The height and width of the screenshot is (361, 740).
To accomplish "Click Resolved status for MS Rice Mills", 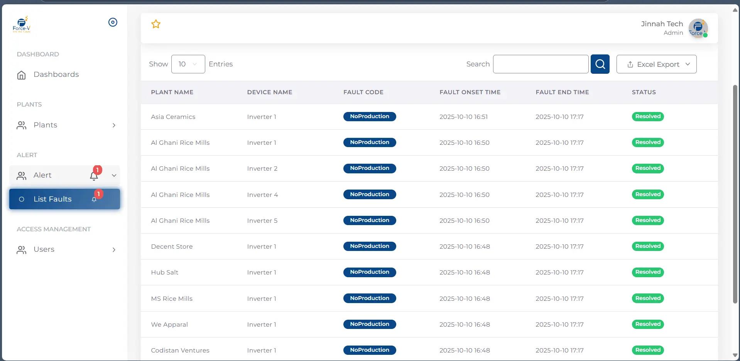I will 648,298.
